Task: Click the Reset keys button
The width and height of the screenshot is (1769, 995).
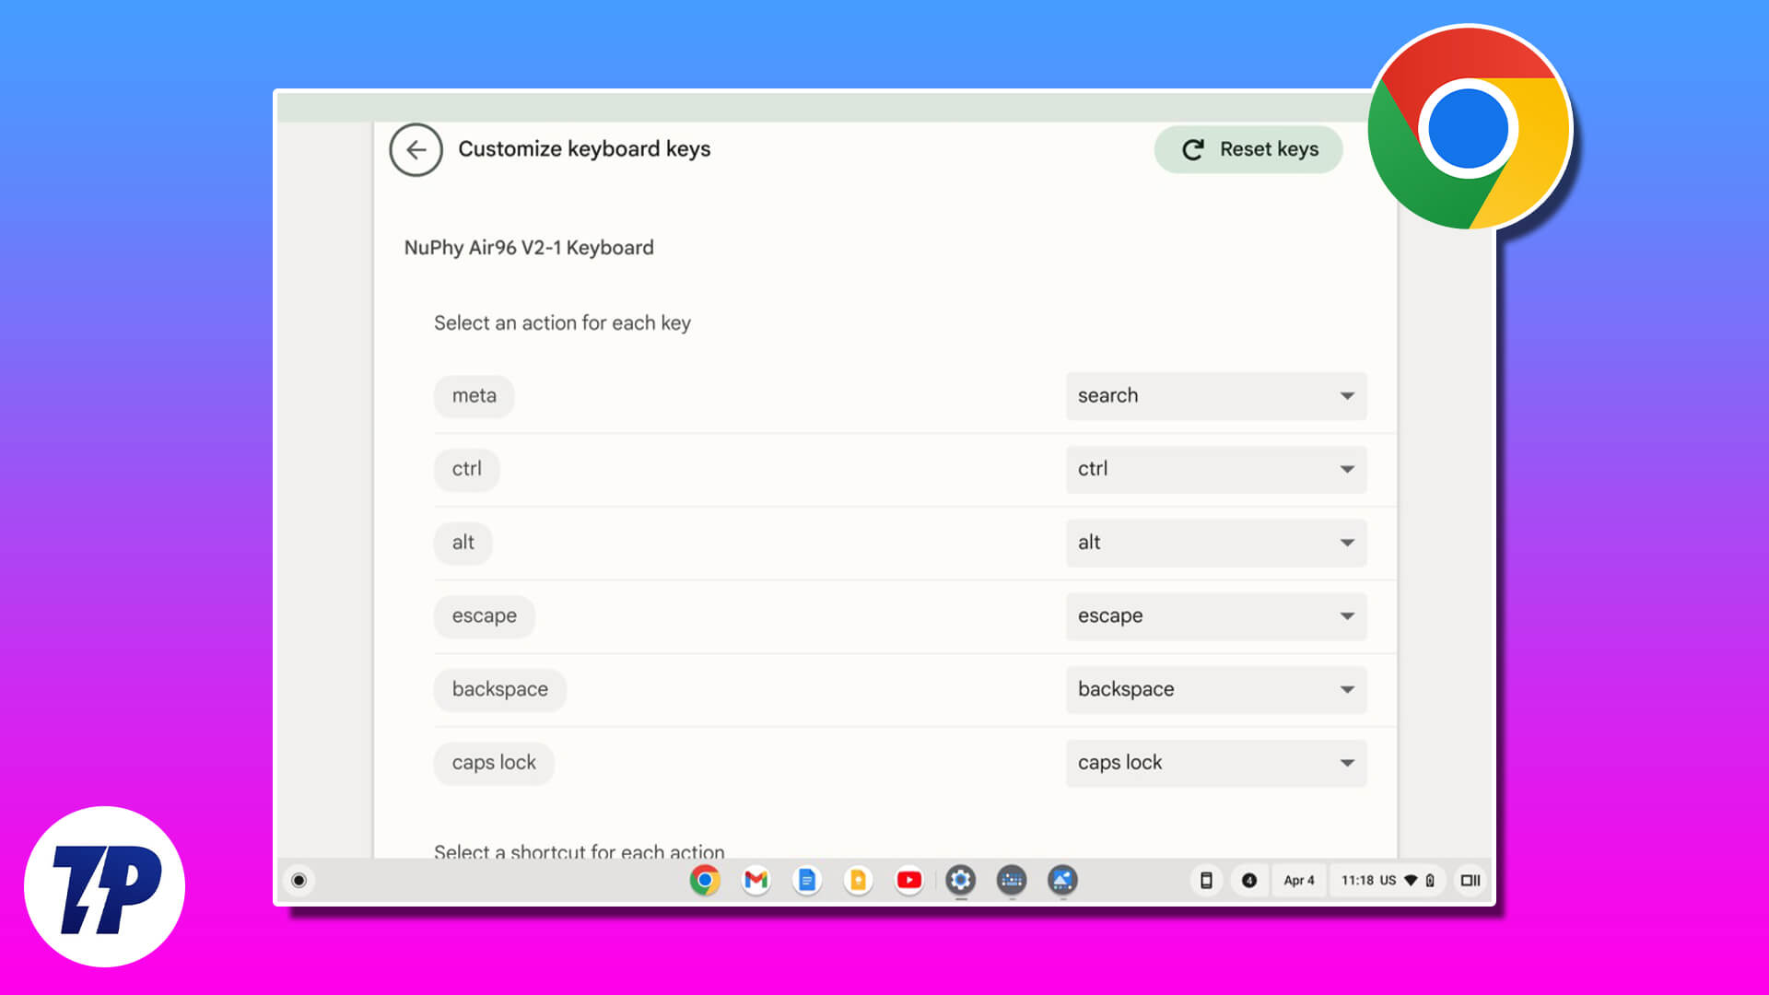Action: 1248,149
